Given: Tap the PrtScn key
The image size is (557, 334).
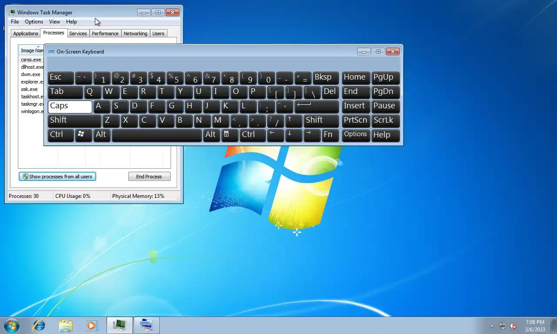Looking at the screenshot, I should pos(356,120).
